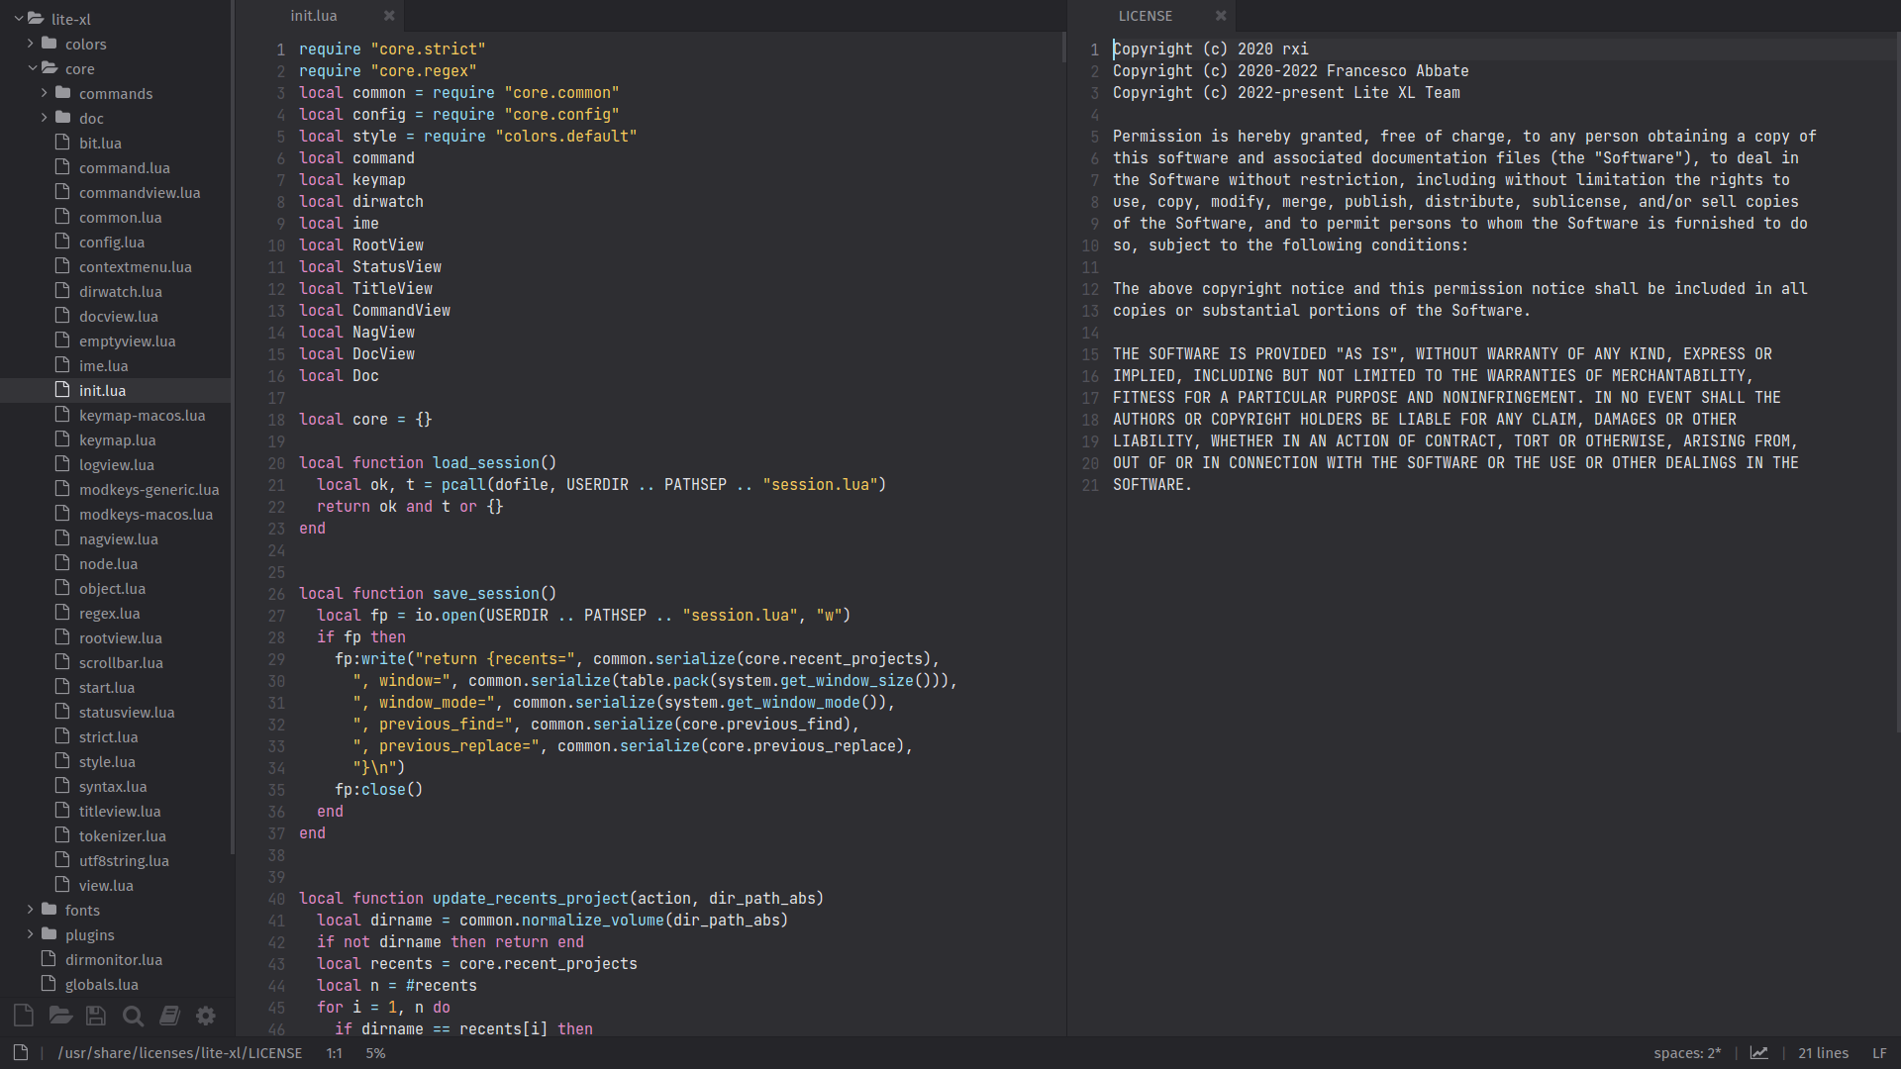The image size is (1901, 1069).
Task: Click the 21 lines count in status bar
Action: pos(1823,1053)
